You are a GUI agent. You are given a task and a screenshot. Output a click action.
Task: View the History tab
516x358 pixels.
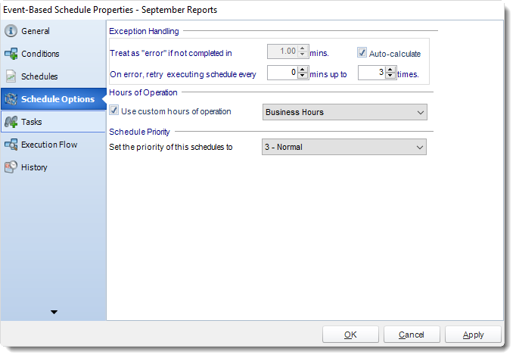(x=53, y=167)
